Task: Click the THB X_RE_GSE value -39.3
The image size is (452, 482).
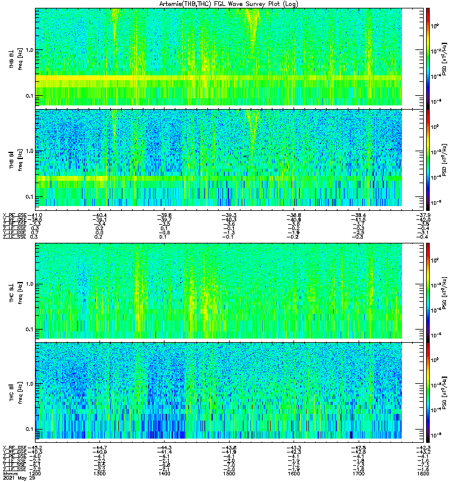Action: [229, 215]
